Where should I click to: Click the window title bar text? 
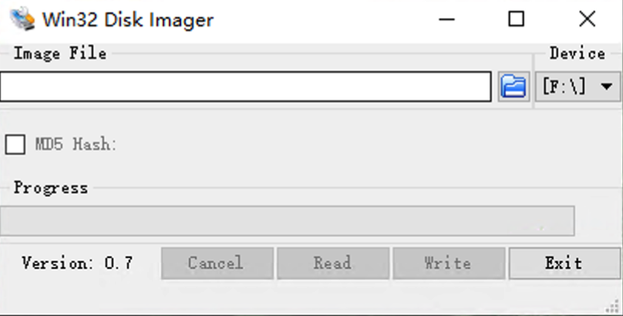(128, 19)
